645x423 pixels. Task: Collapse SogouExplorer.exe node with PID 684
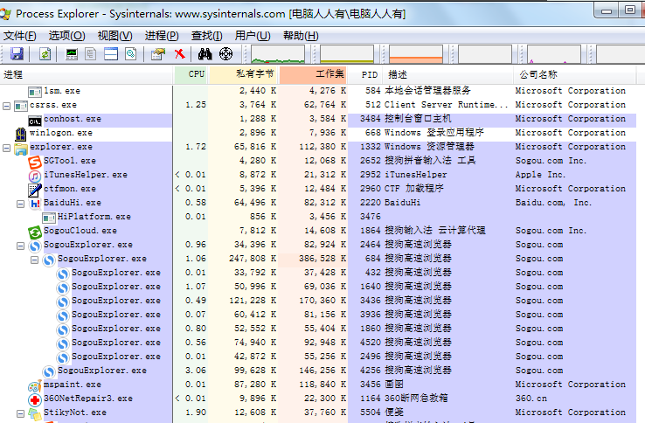[x=34, y=260]
